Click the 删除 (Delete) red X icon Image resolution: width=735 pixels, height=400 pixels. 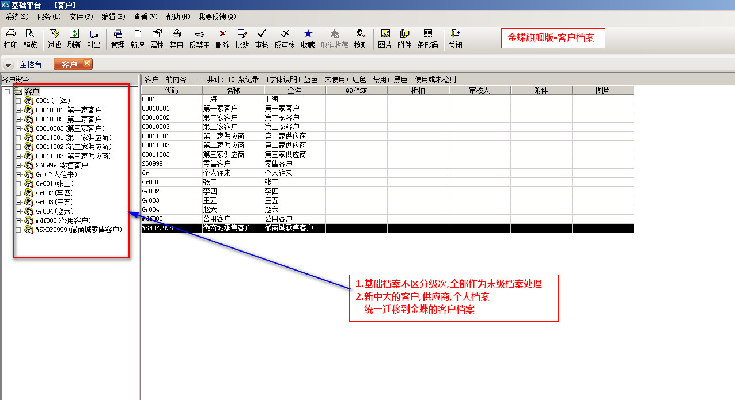222,39
